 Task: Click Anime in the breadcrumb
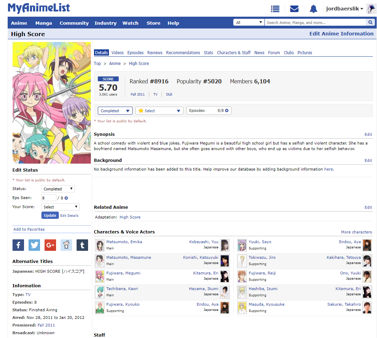(x=115, y=63)
